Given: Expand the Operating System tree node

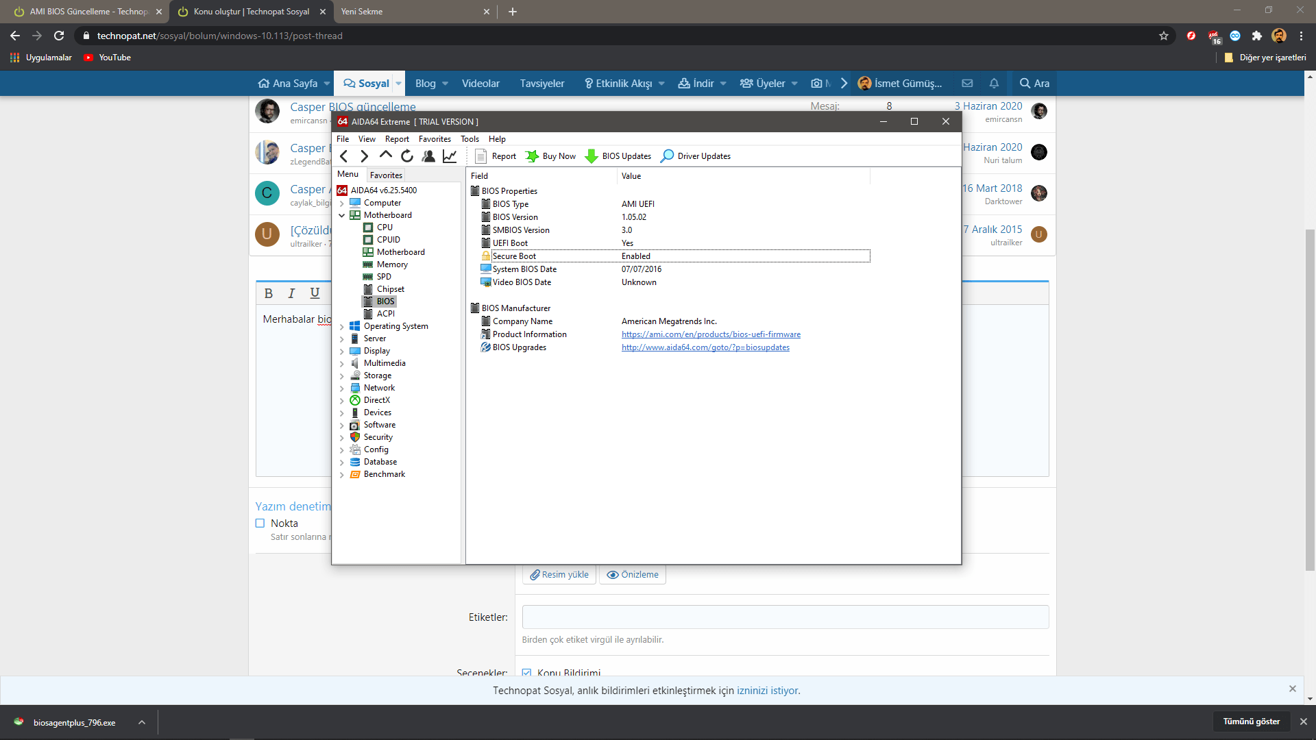Looking at the screenshot, I should (x=342, y=327).
